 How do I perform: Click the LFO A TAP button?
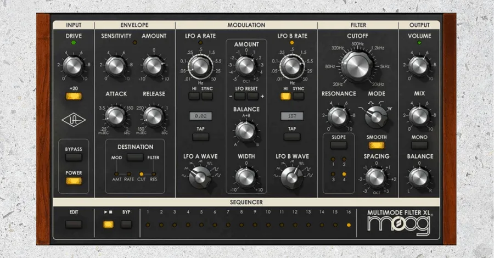coord(201,137)
